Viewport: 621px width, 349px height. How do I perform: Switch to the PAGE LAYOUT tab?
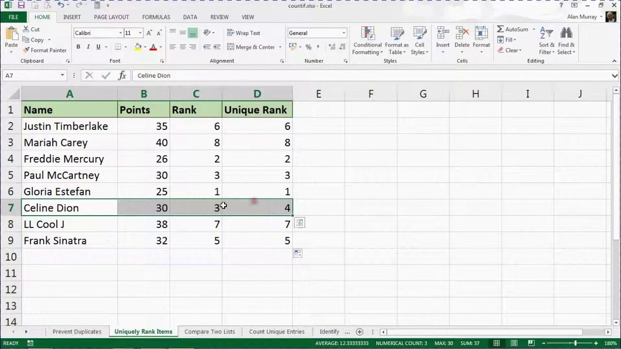point(112,17)
